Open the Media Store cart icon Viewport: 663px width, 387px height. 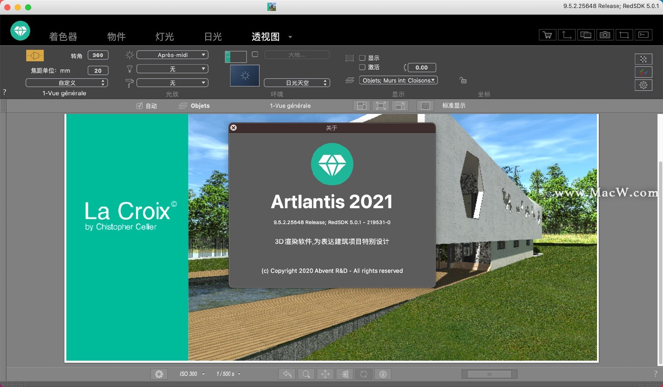click(547, 35)
